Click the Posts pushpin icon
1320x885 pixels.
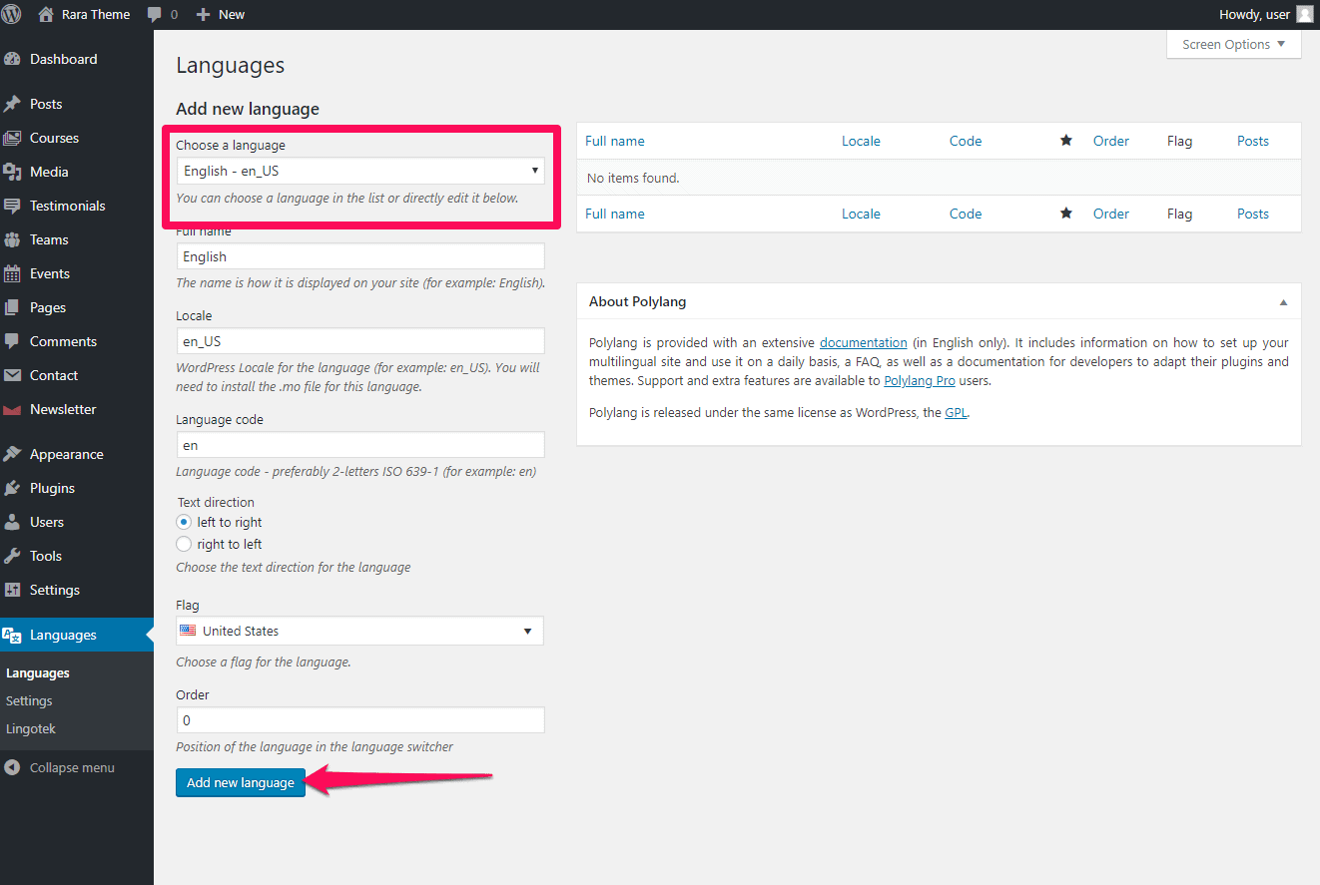12,104
